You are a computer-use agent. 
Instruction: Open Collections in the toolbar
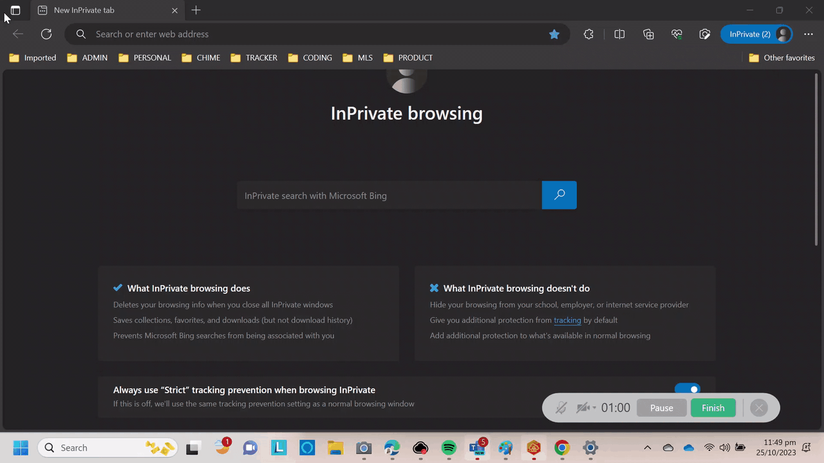click(x=648, y=34)
